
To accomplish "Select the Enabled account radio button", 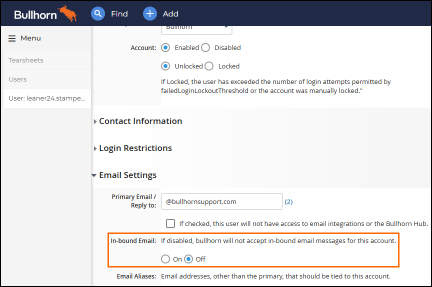I will (x=165, y=47).
